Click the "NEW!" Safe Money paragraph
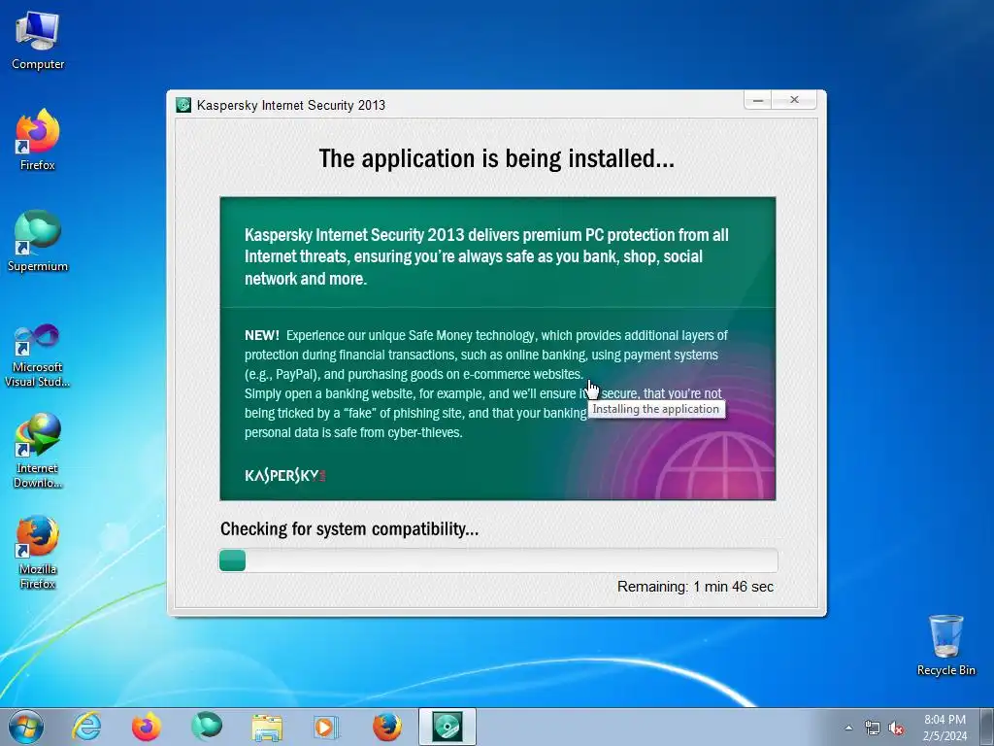994x746 pixels. coord(486,384)
